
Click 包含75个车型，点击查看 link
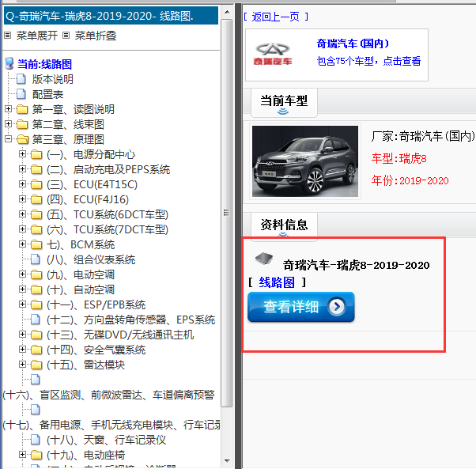click(x=368, y=61)
